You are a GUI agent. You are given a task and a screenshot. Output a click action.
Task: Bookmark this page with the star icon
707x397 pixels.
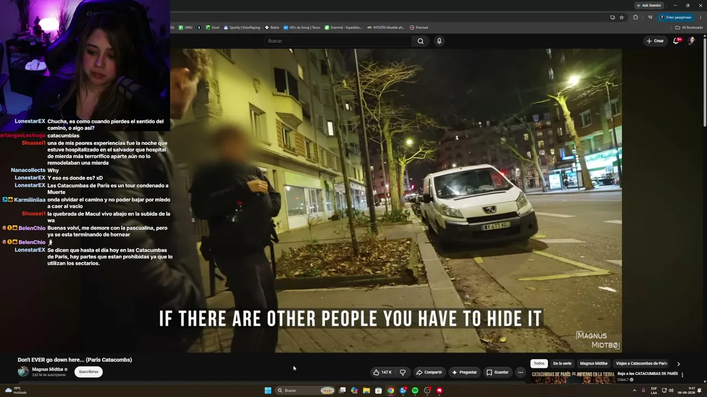click(x=621, y=17)
